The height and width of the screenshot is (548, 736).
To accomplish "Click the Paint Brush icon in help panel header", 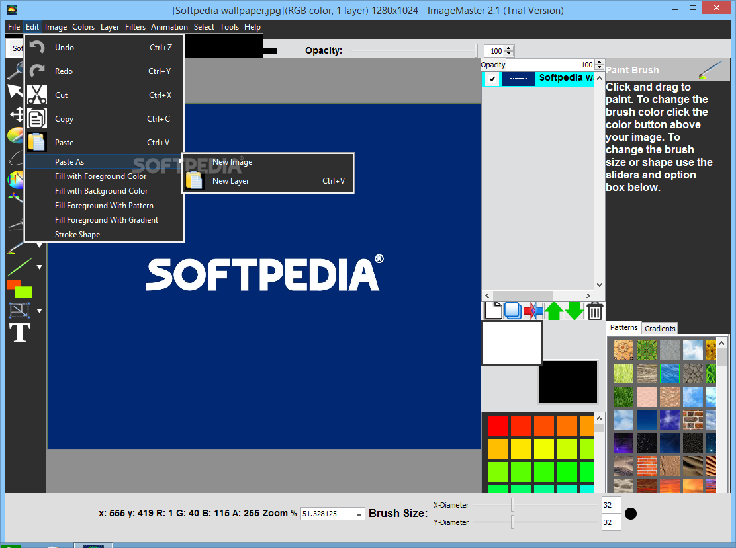I will 711,69.
